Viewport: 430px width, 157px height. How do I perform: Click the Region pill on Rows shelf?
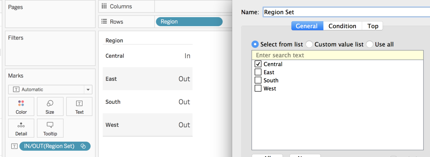pyautogui.click(x=189, y=22)
